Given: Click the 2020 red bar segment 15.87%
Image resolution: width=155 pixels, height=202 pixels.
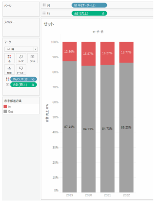Looking at the screenshot, I should tap(89, 54).
